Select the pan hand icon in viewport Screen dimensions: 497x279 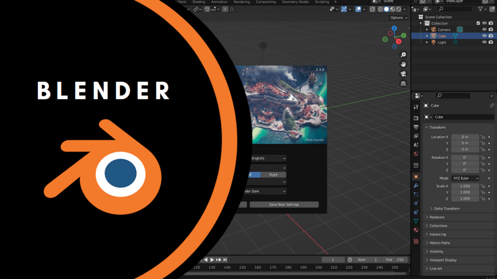pos(403,64)
